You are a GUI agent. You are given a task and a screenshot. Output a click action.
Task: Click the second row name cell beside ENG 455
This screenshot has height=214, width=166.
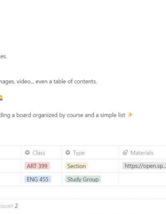tap(10, 179)
